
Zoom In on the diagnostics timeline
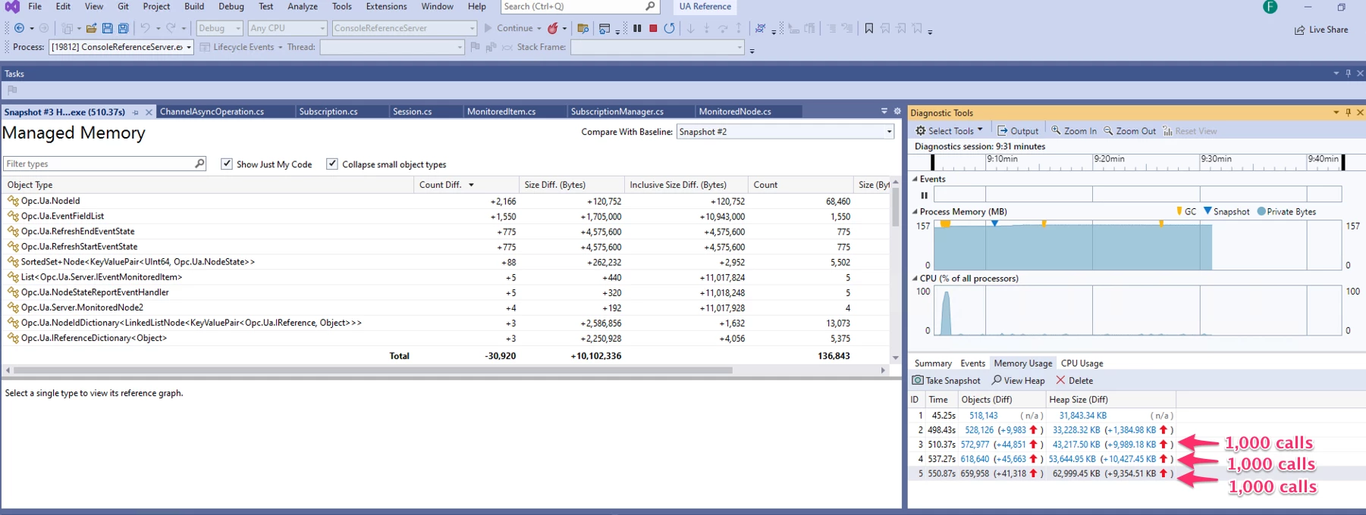(1073, 131)
